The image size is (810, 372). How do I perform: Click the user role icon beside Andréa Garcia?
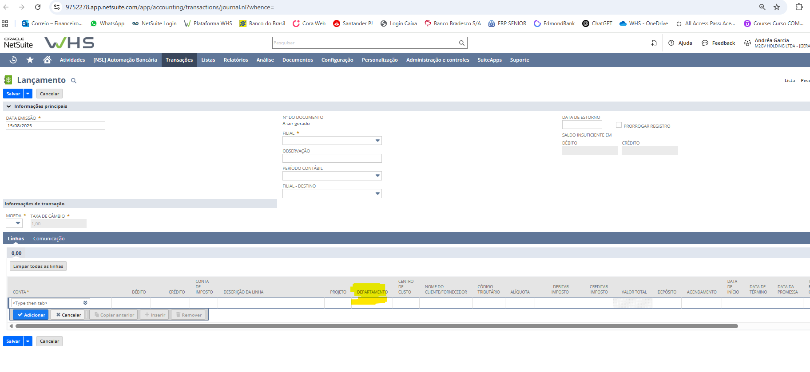coord(748,43)
